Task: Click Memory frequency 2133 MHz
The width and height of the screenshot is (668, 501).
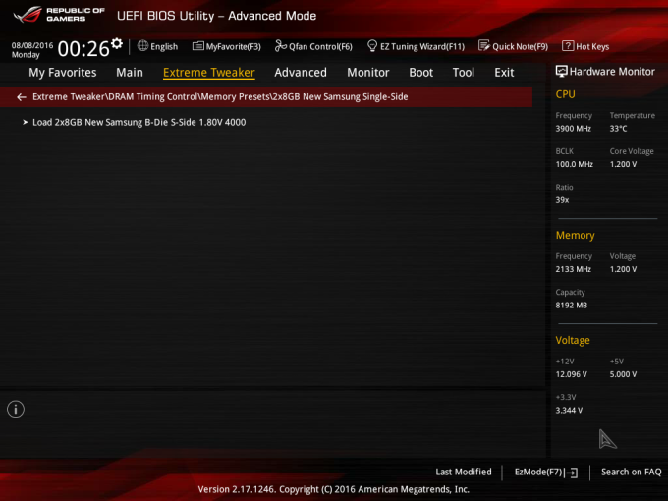Action: click(573, 269)
